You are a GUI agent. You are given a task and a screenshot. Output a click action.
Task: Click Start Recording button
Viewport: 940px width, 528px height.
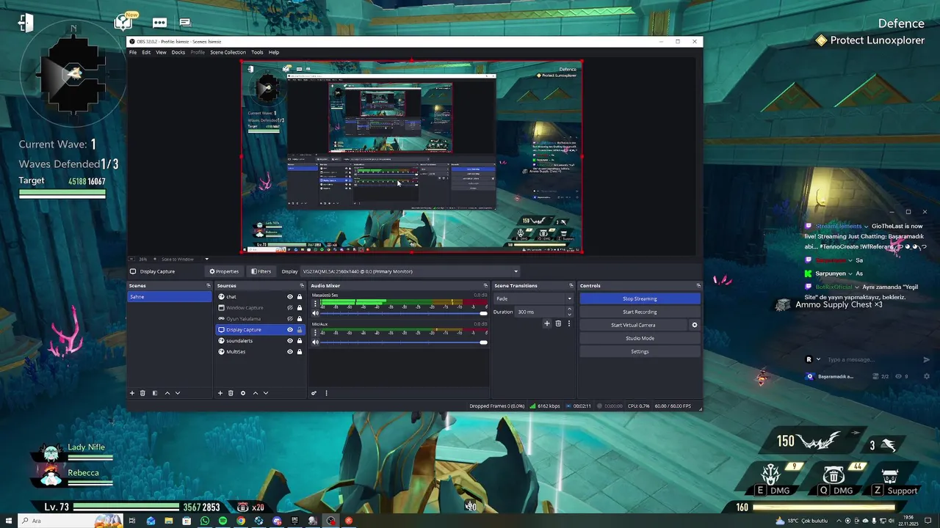pyautogui.click(x=640, y=312)
